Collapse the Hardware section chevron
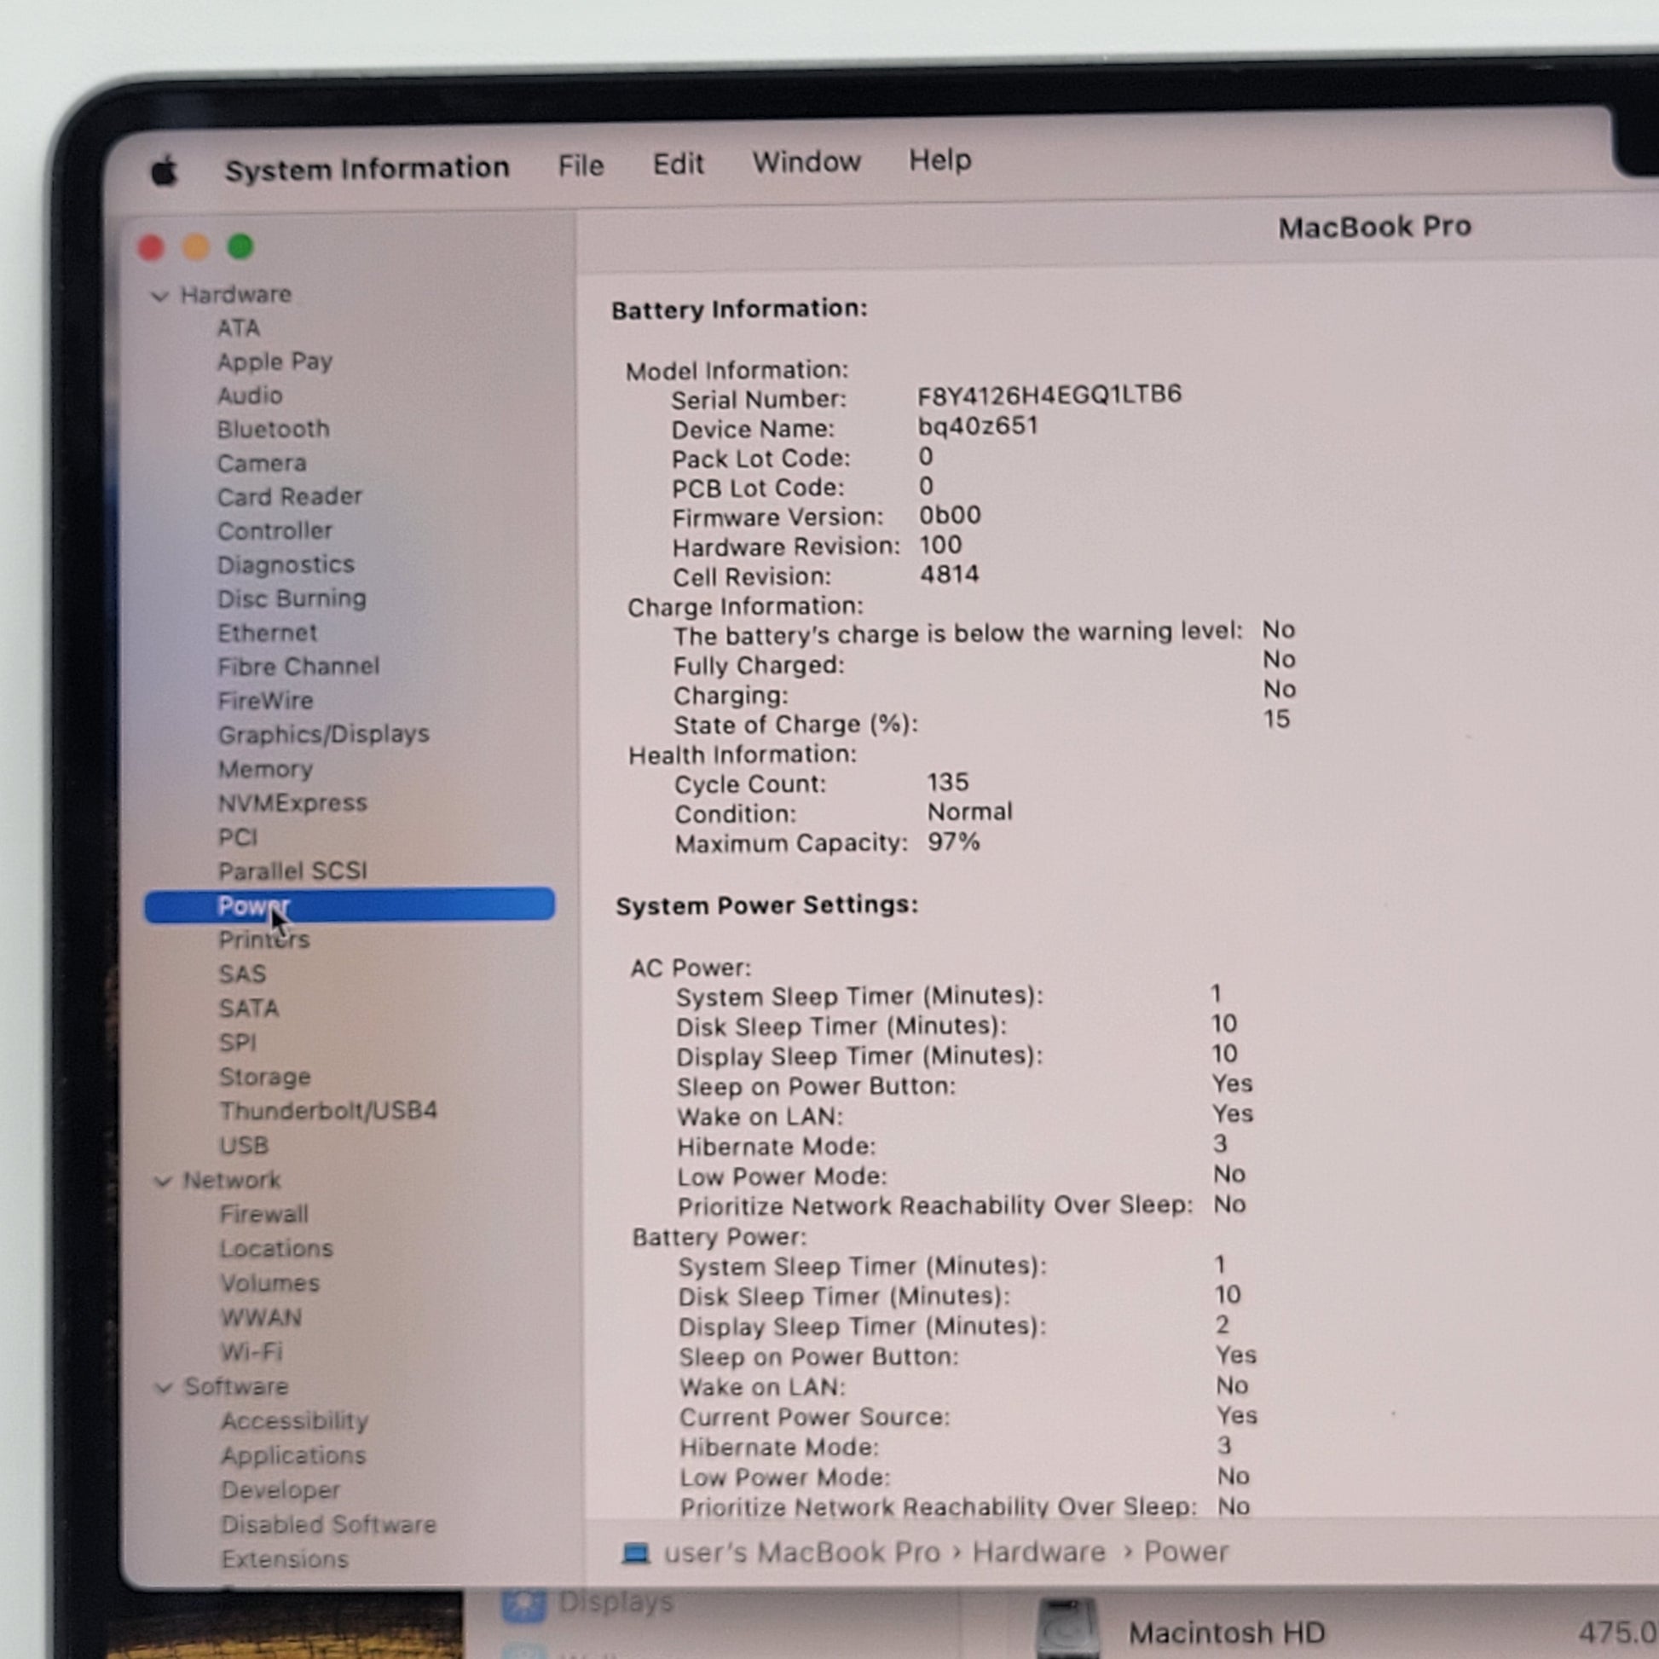This screenshot has width=1659, height=1659. (x=159, y=297)
